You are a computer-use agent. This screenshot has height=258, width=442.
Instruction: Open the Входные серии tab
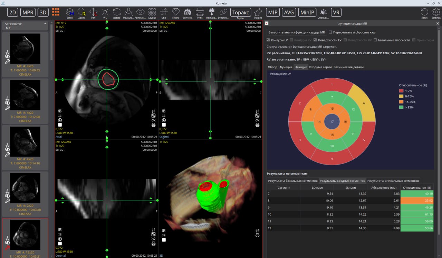[320, 67]
